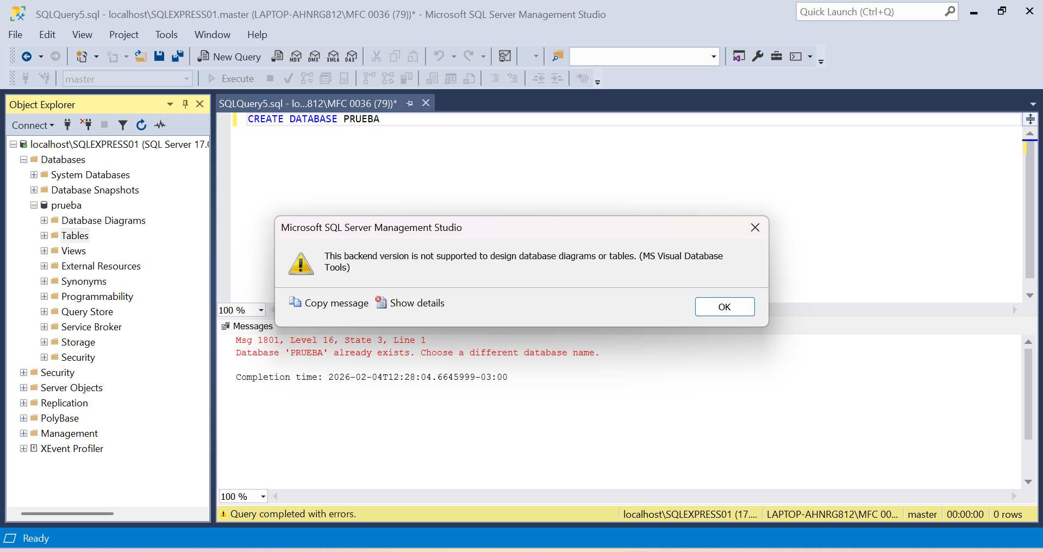Toggle the Object Explorer auto-hide pin
The width and height of the screenshot is (1043, 552).
coord(185,104)
